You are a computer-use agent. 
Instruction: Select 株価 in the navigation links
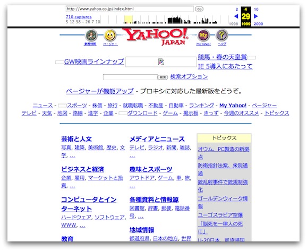(97, 106)
